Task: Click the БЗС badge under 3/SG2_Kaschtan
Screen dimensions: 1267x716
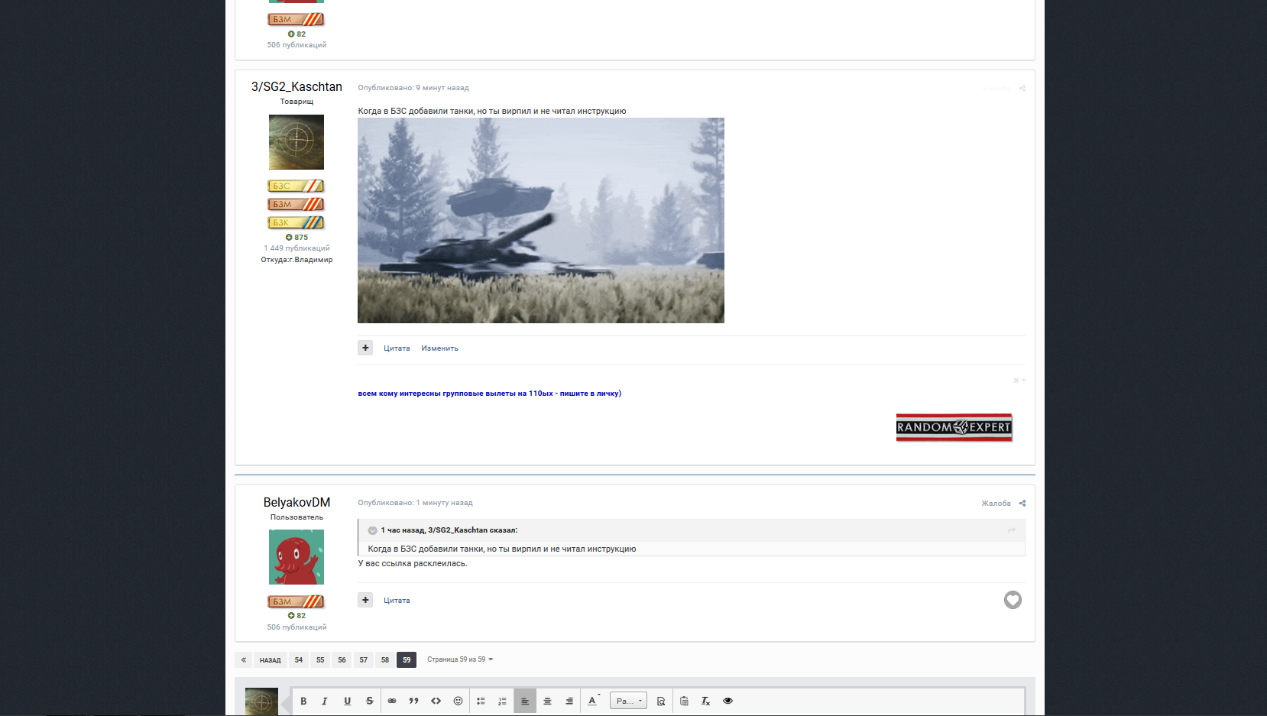Action: click(296, 186)
